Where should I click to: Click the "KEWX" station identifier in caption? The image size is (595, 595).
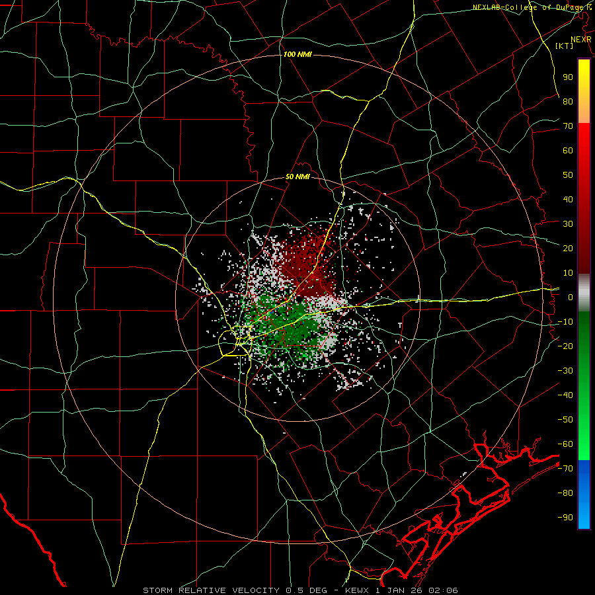[356, 590]
